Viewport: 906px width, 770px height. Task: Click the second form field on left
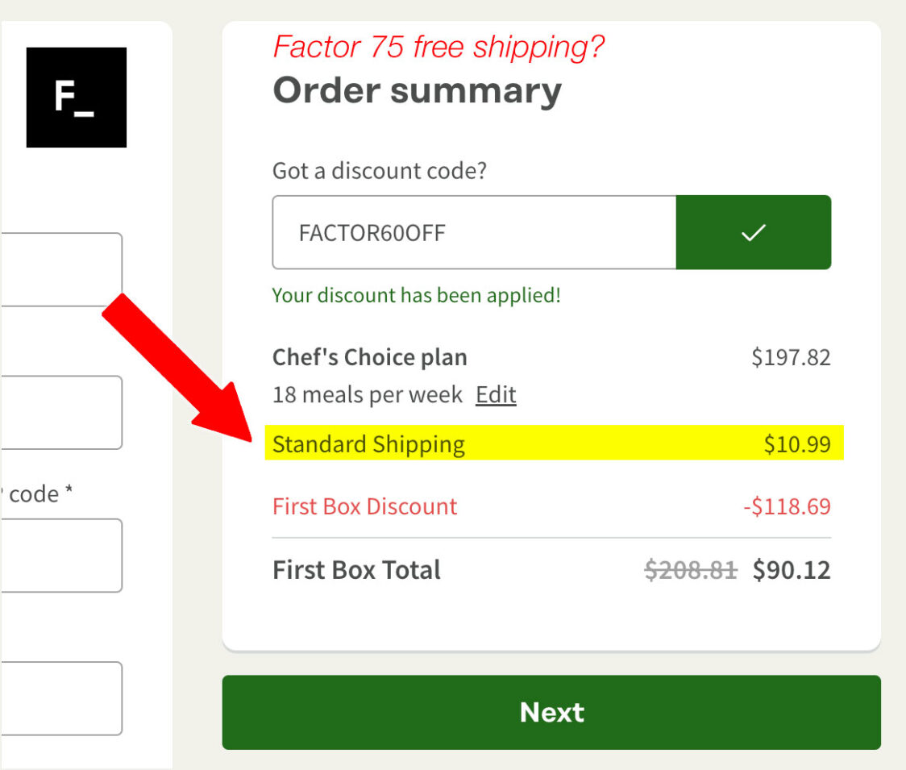click(x=61, y=412)
